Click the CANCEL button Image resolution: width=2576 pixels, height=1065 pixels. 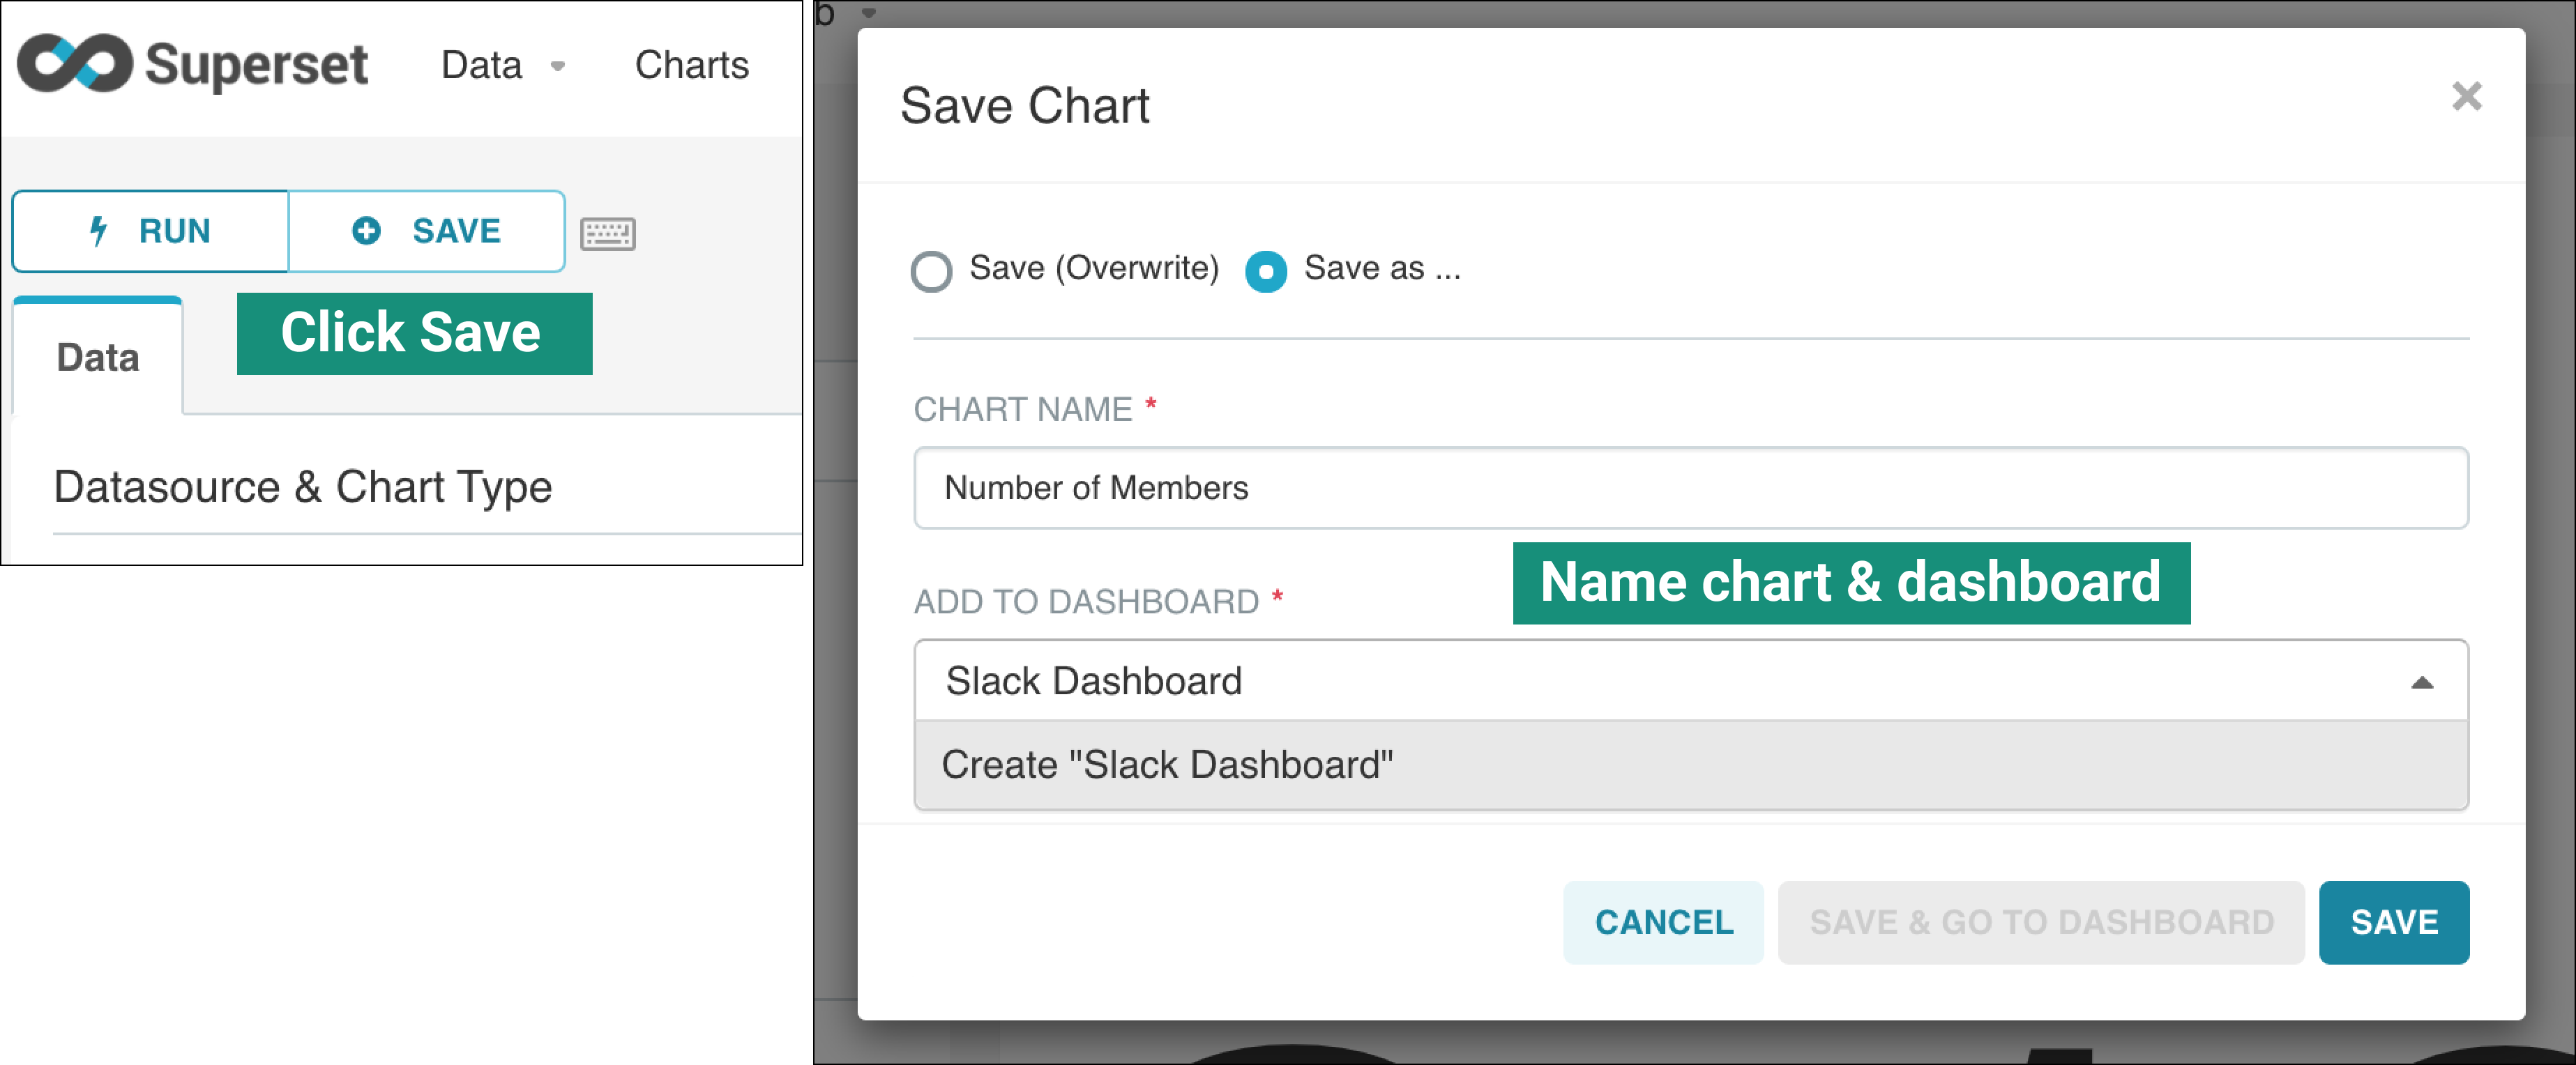coord(1663,922)
